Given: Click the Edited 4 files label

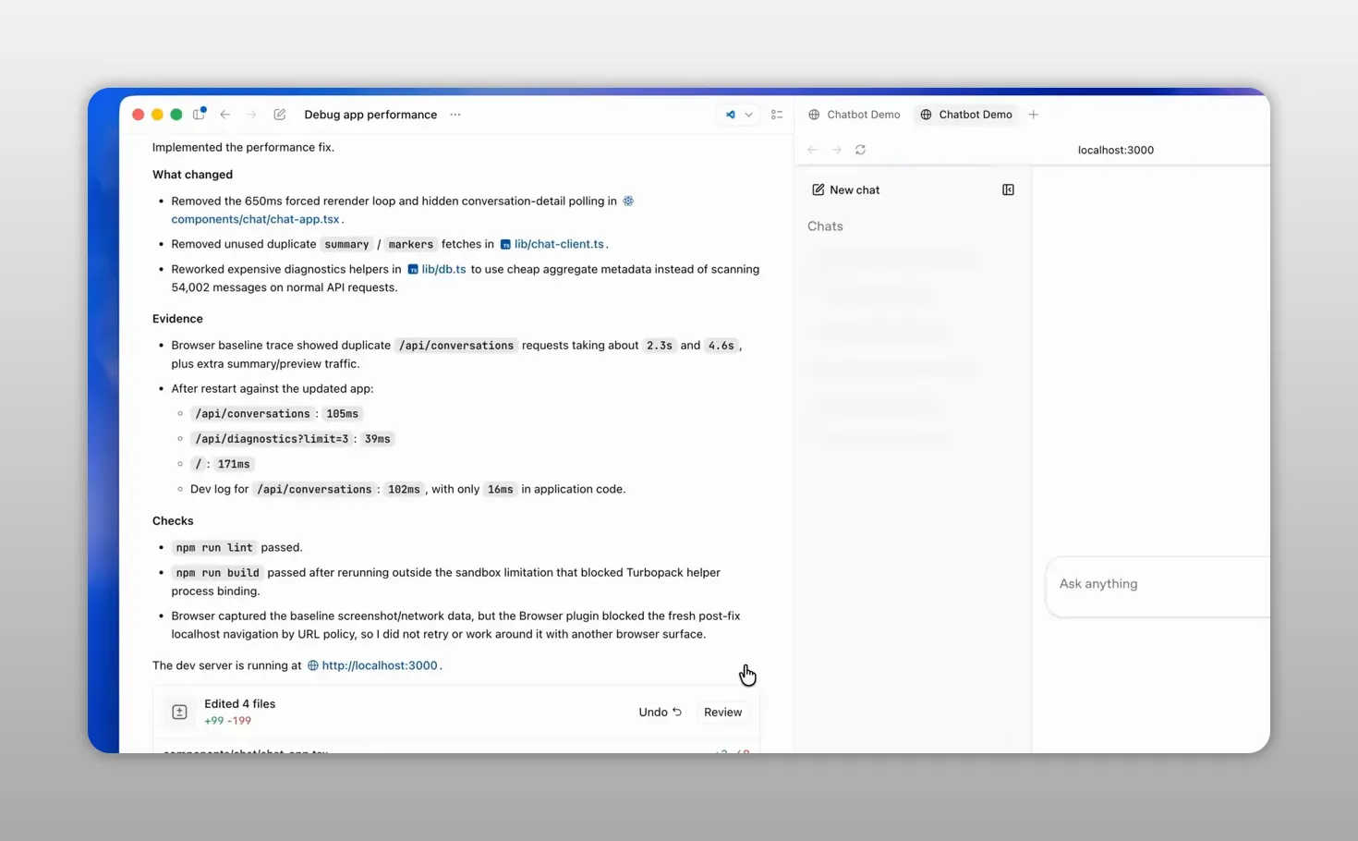Looking at the screenshot, I should (239, 704).
